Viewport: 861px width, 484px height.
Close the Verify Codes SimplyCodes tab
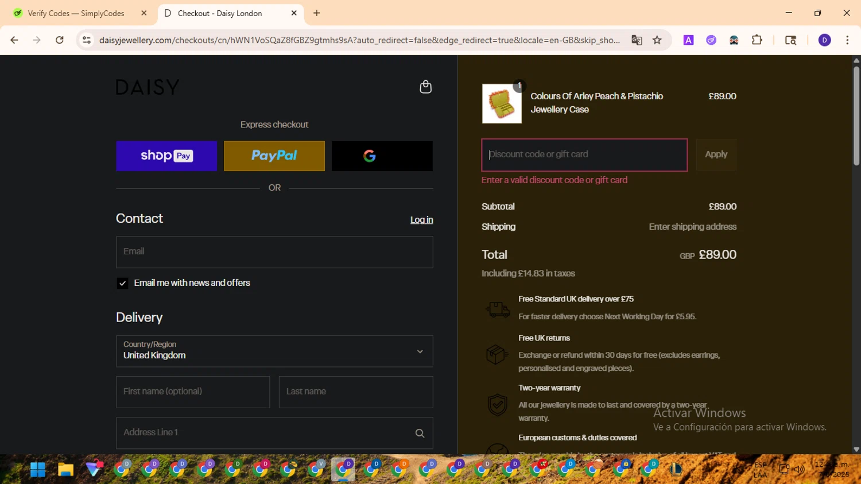pos(144,13)
